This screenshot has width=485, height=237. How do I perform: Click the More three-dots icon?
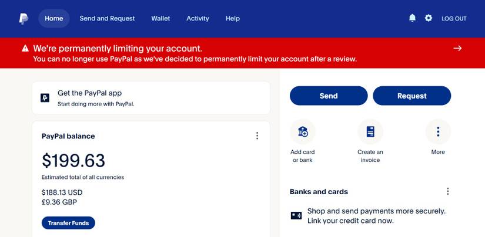[438, 132]
